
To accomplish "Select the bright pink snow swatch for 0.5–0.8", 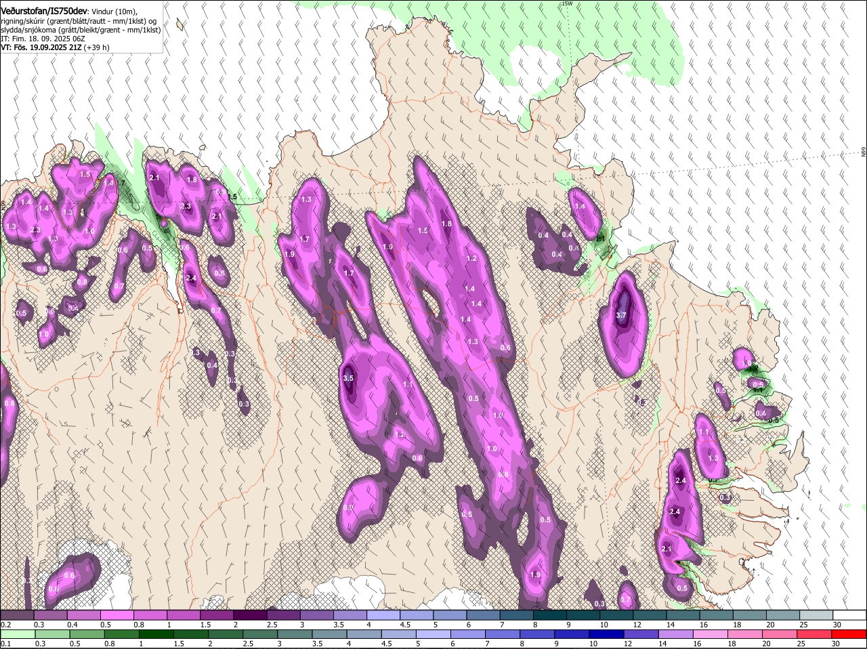I will [117, 615].
